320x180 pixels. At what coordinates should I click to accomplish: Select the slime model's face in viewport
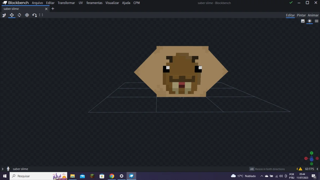pos(182,74)
